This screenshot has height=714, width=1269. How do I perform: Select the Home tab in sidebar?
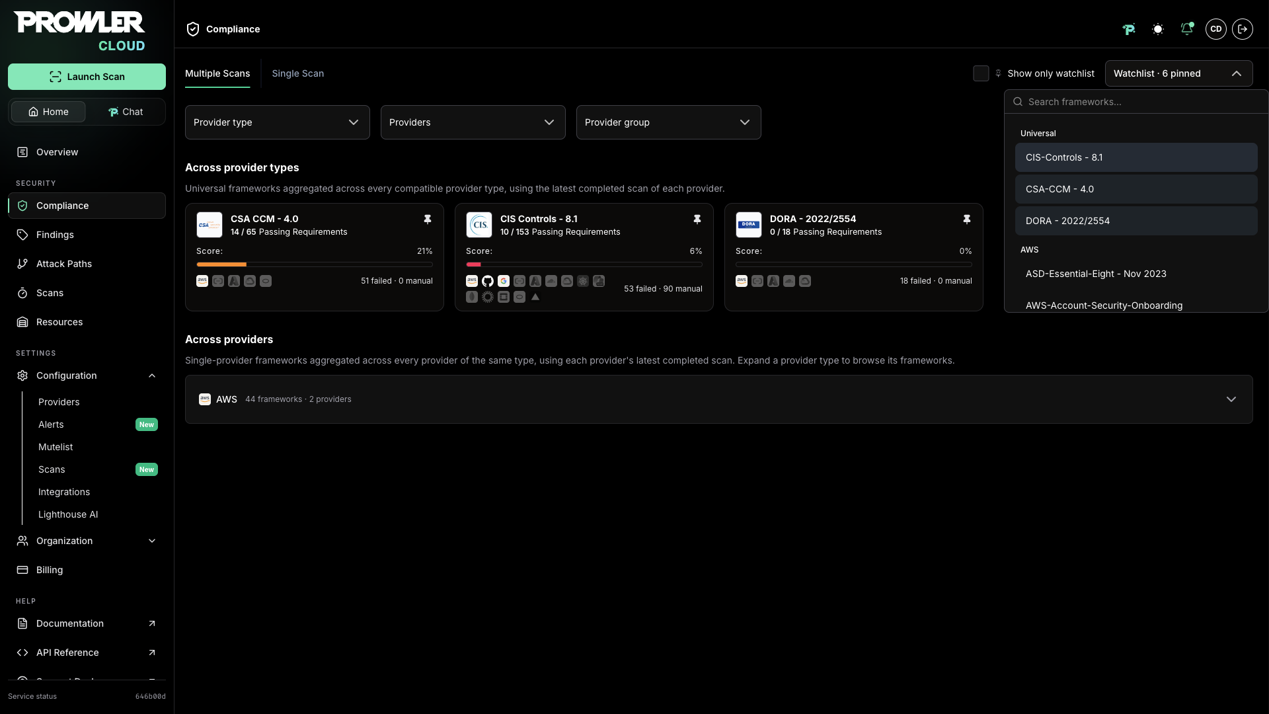coord(48,112)
